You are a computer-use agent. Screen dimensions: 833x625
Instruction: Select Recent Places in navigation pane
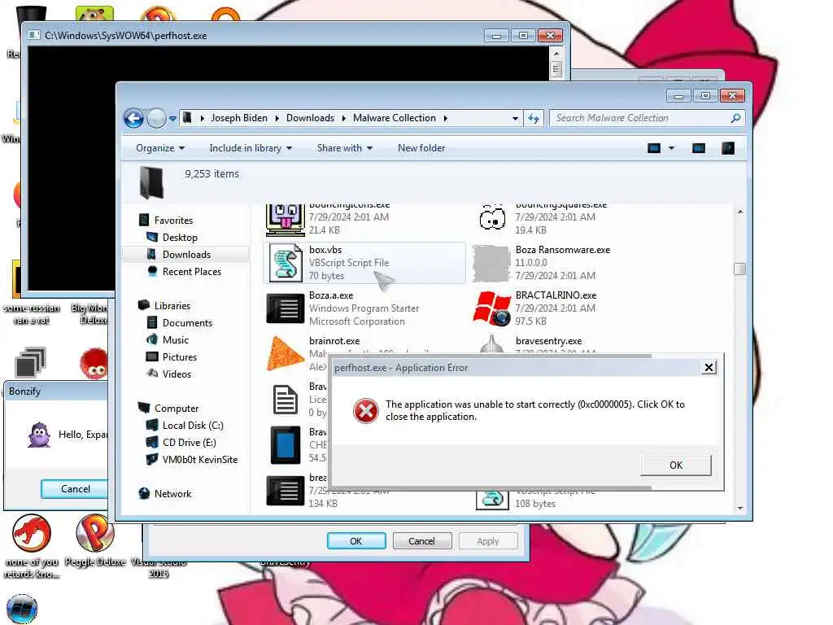[x=191, y=272]
